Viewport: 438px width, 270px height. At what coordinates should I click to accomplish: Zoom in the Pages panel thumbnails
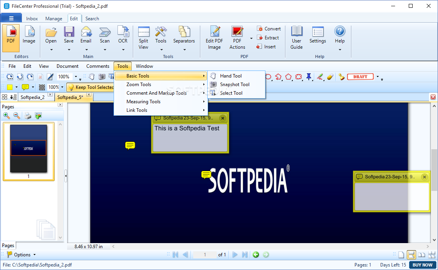[x=6, y=115]
